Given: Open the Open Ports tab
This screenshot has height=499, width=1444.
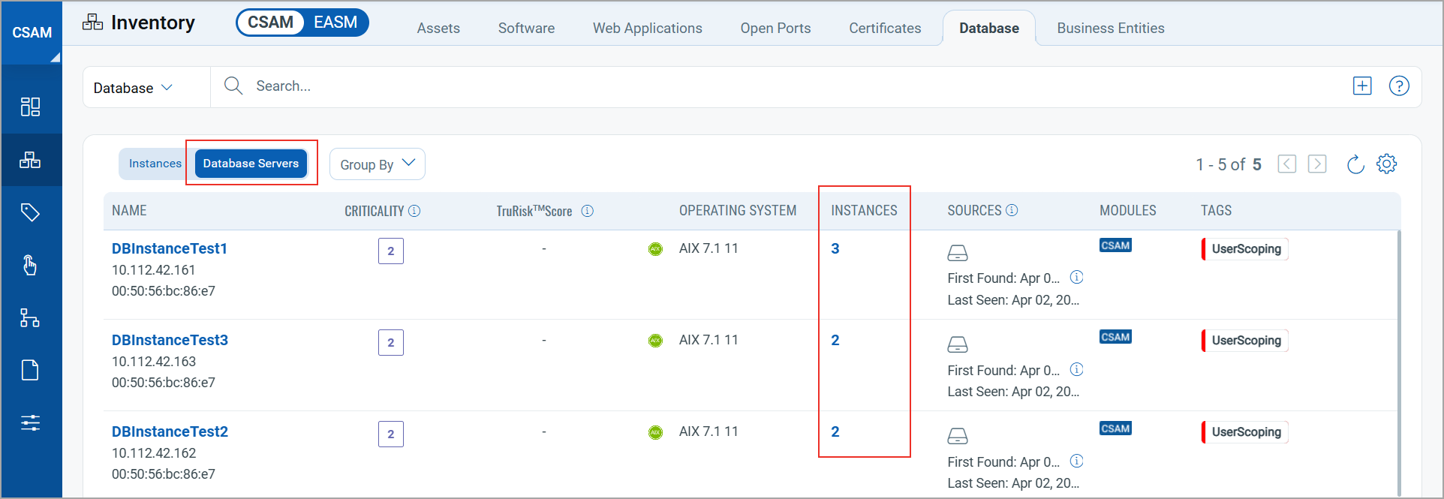Looking at the screenshot, I should (x=776, y=29).
